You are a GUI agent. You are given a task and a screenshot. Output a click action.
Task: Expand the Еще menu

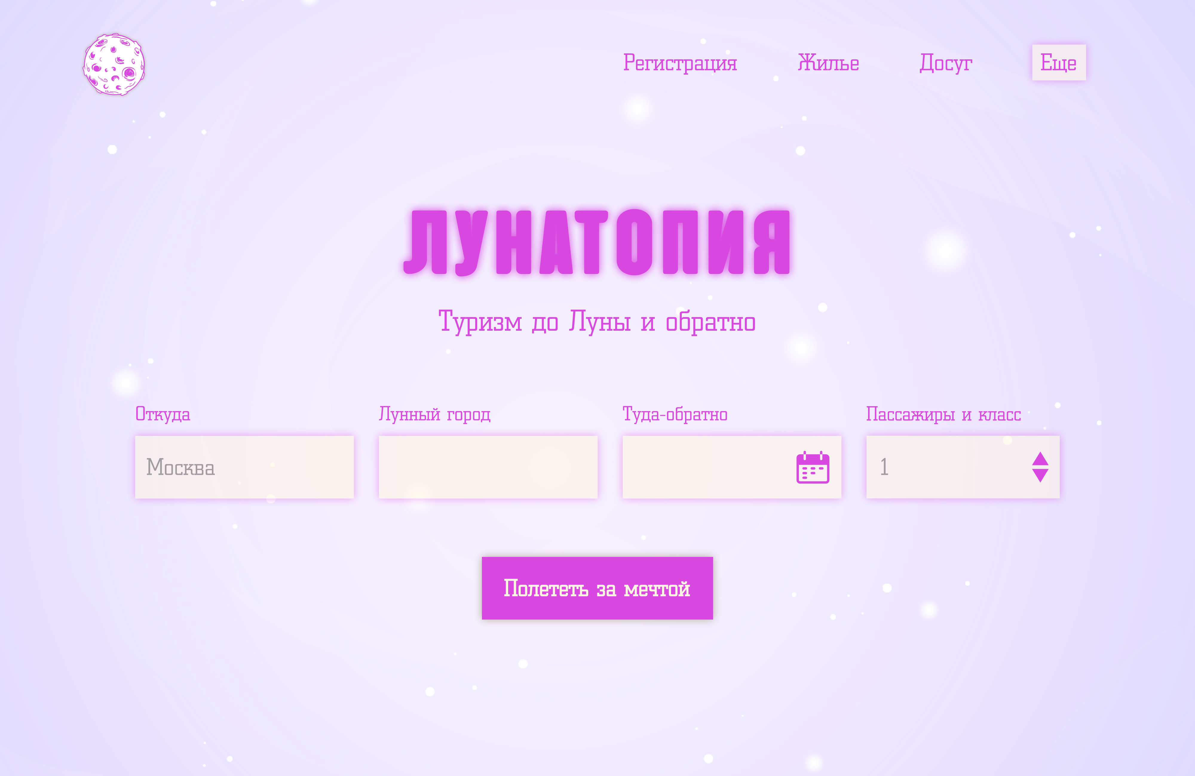tap(1058, 63)
